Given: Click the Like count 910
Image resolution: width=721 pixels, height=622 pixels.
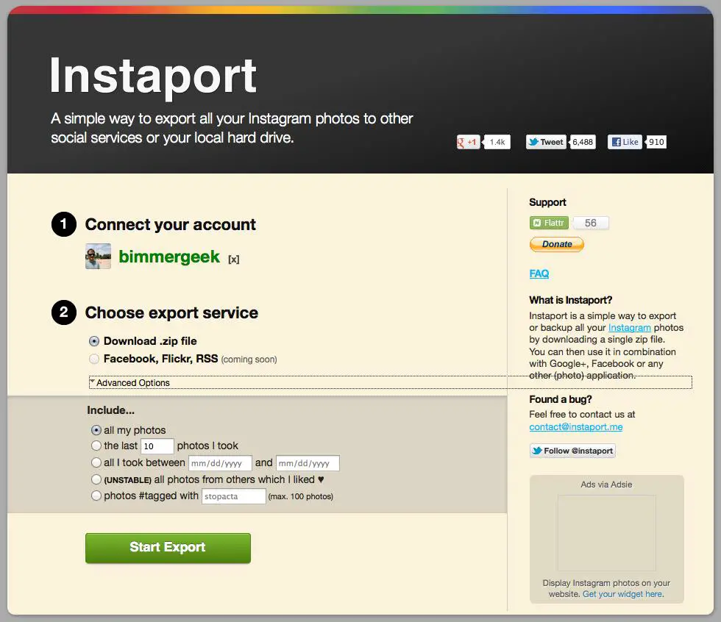Looking at the screenshot, I should [656, 142].
